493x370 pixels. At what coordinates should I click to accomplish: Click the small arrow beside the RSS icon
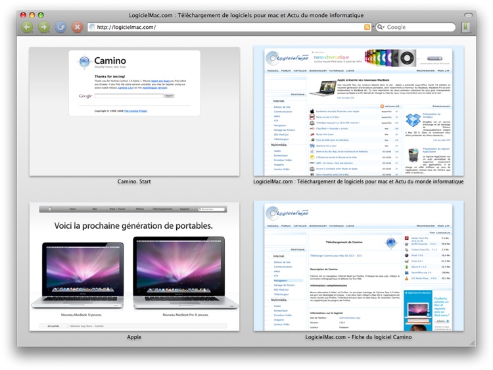pyautogui.click(x=373, y=27)
